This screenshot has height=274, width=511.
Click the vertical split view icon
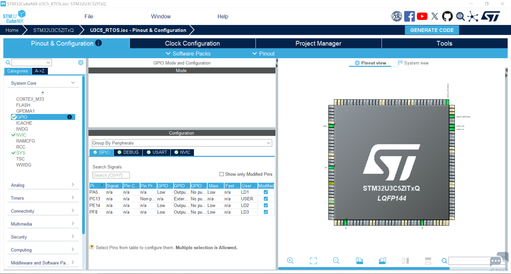click(405, 261)
